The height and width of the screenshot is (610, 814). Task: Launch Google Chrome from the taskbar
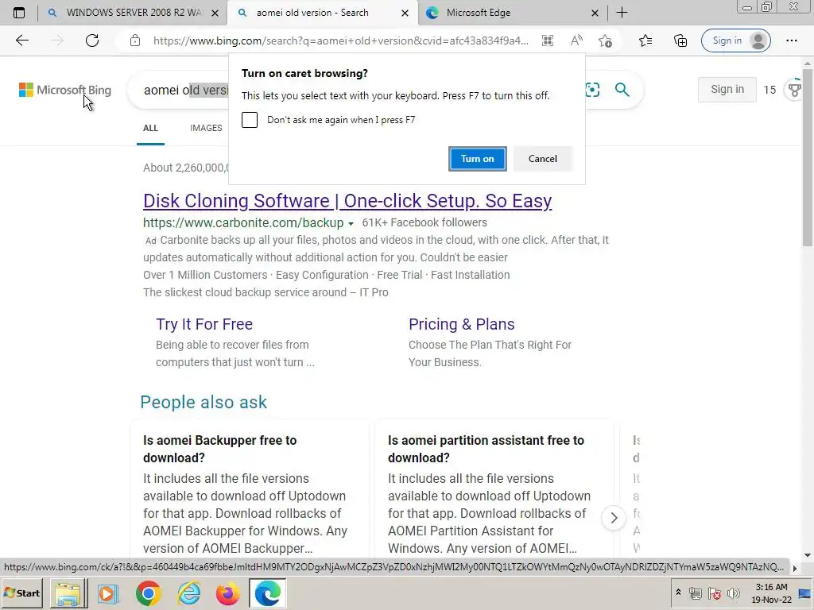[149, 593]
